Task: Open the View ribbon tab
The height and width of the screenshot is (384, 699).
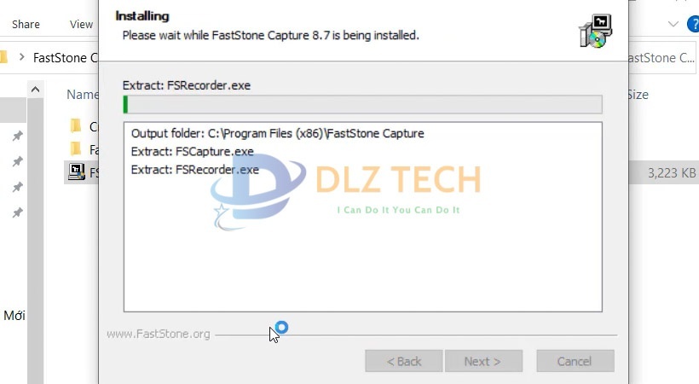Action: click(81, 24)
